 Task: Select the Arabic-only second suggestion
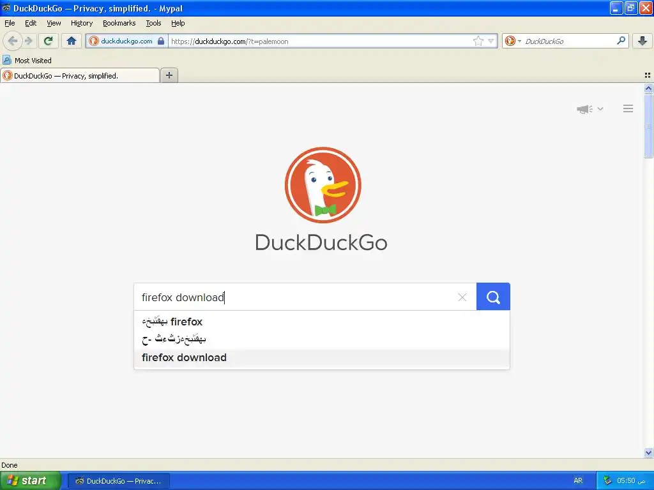pyautogui.click(x=322, y=339)
